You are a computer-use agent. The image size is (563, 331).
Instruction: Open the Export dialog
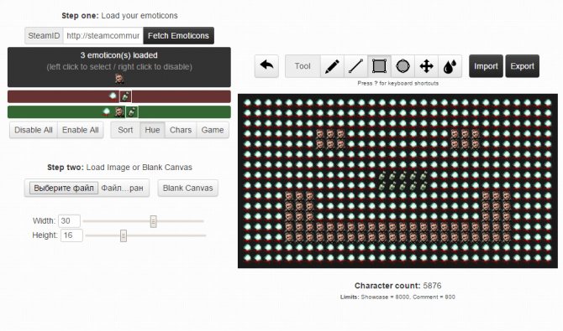click(x=522, y=66)
